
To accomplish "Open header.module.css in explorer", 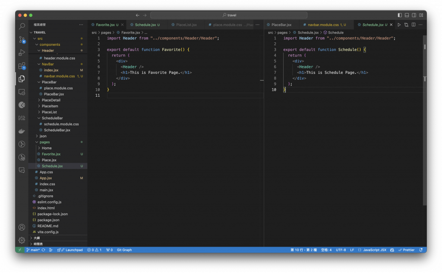I will 60,58.
